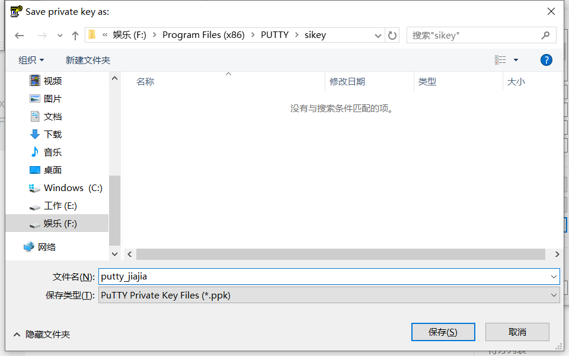Click the 保存 save button
The width and height of the screenshot is (569, 356).
pos(443,332)
